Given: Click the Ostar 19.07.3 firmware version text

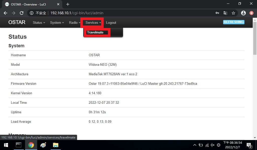Looking at the screenshot, I should (x=143, y=83).
